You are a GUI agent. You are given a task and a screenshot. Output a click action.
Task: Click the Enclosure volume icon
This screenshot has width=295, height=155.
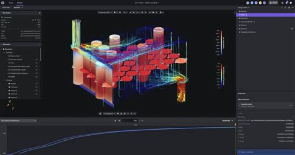(x=9, y=87)
